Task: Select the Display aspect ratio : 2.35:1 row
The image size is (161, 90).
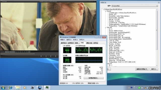Action: point(116,50)
